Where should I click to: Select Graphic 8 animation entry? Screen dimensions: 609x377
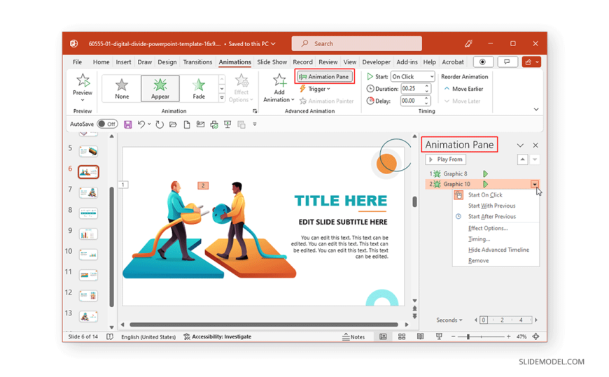point(482,173)
